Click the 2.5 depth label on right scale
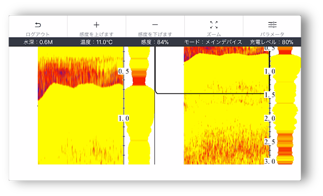The width and height of the screenshot is (323, 196). (270, 142)
